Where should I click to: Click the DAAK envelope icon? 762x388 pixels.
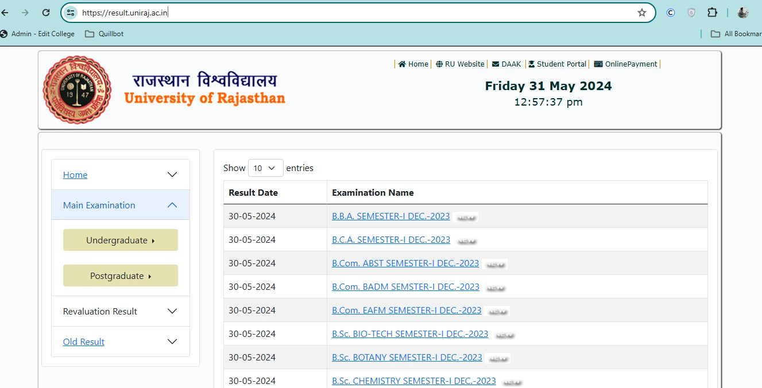(495, 64)
